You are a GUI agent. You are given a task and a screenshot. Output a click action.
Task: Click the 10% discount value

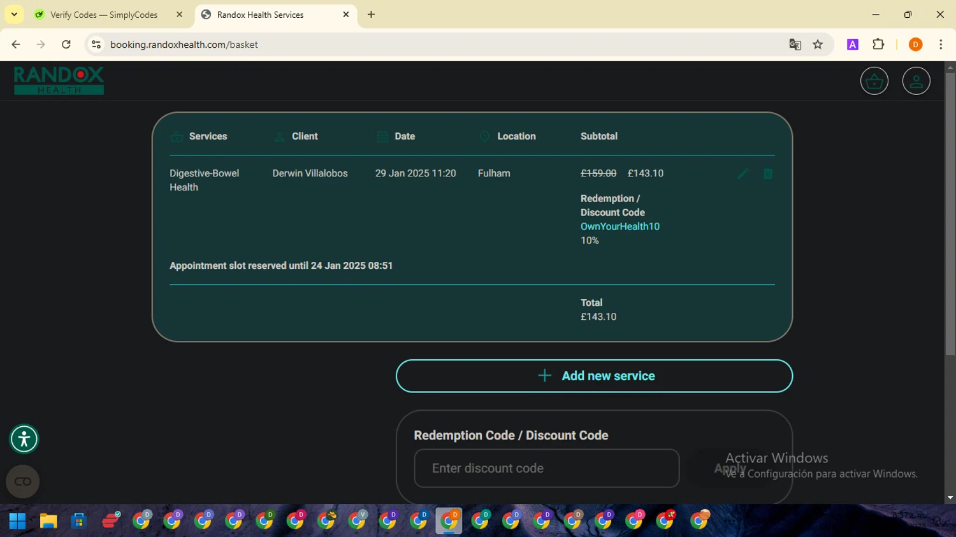(x=590, y=241)
